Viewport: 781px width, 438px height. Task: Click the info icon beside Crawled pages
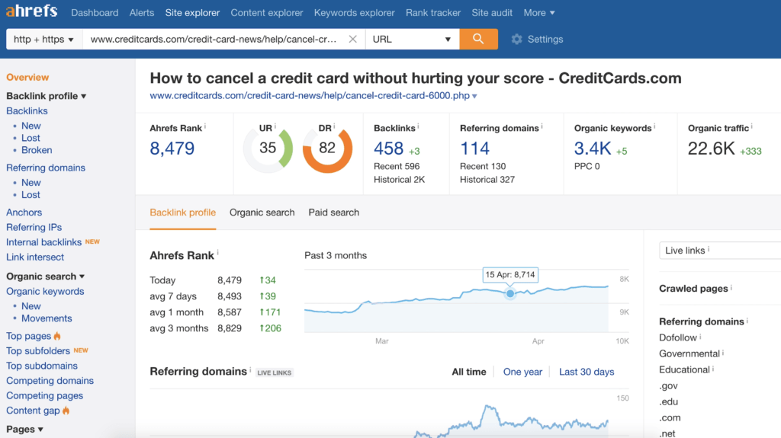731,287
